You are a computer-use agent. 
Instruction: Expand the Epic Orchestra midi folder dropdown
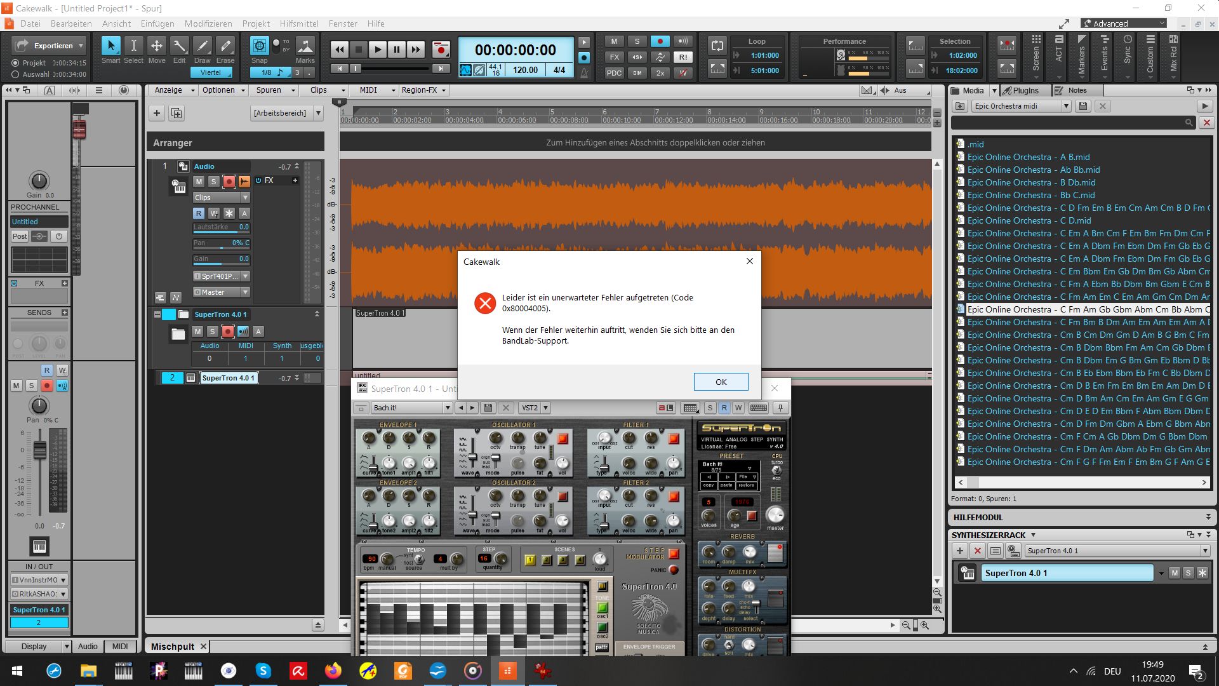click(1066, 106)
